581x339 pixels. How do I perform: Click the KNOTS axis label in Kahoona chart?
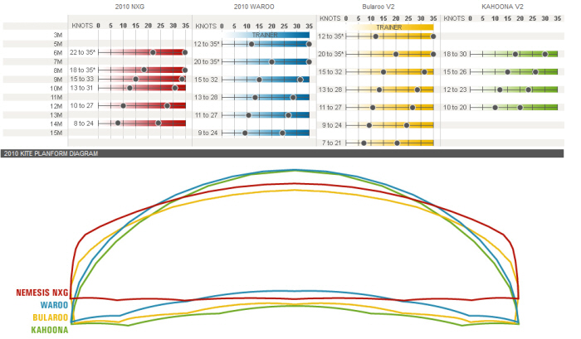pos(454,17)
